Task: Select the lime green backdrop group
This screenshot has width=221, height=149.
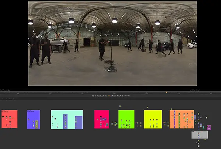Action: click(126, 119)
